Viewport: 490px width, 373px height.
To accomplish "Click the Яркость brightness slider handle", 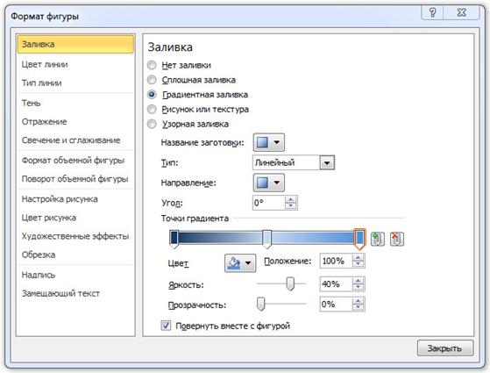I will (x=290, y=283).
